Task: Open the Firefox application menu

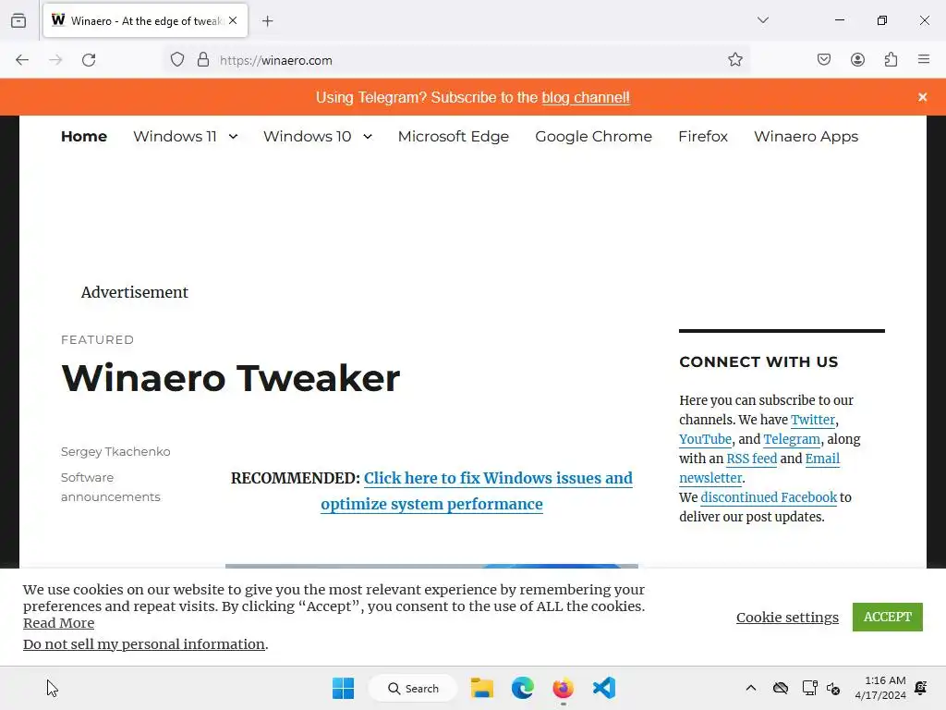Action: pos(924,60)
